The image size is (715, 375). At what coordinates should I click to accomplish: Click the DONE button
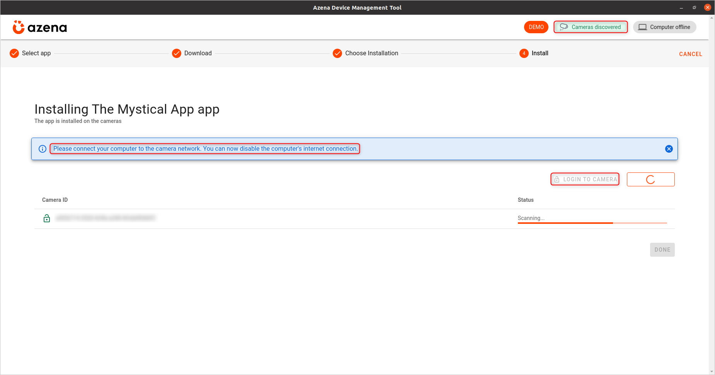(x=662, y=250)
